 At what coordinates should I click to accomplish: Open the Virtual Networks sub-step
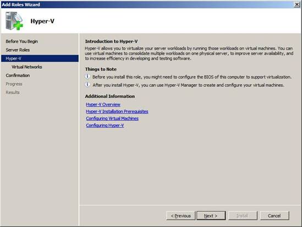pyautogui.click(x=27, y=67)
